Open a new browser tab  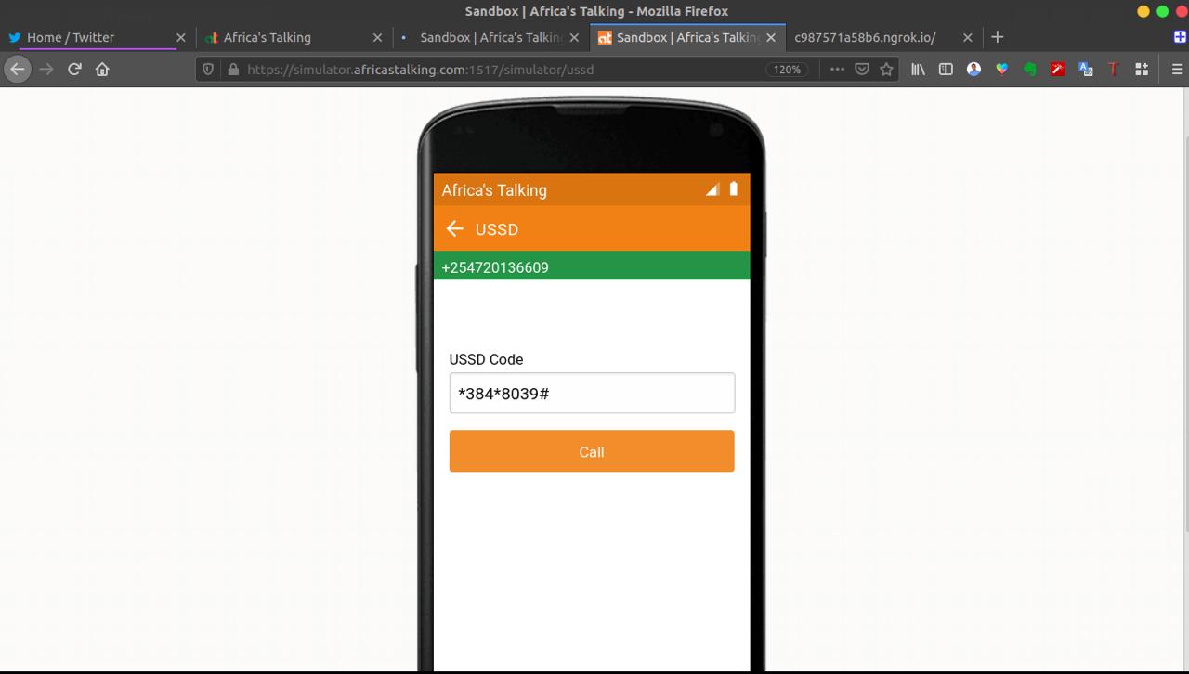[x=997, y=37]
